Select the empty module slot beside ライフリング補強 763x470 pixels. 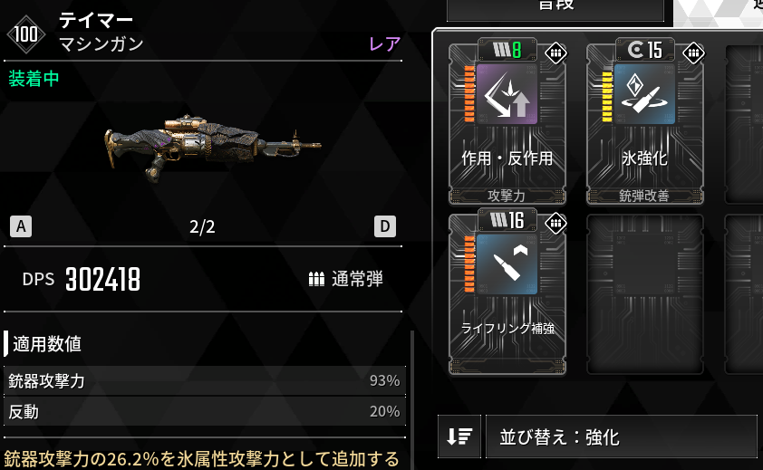click(x=645, y=294)
